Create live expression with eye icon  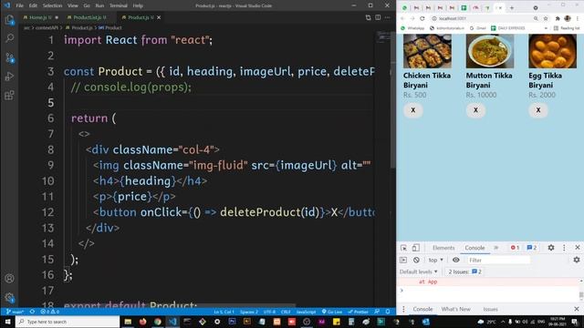pos(456,260)
